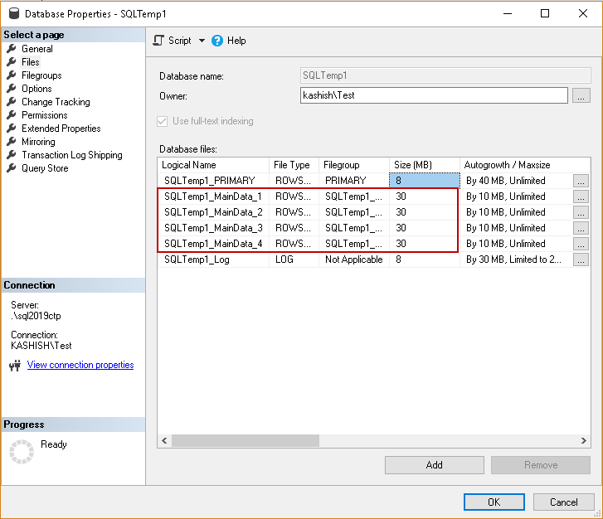Open the Filegroups page
Image resolution: width=603 pixels, height=519 pixels.
point(41,75)
